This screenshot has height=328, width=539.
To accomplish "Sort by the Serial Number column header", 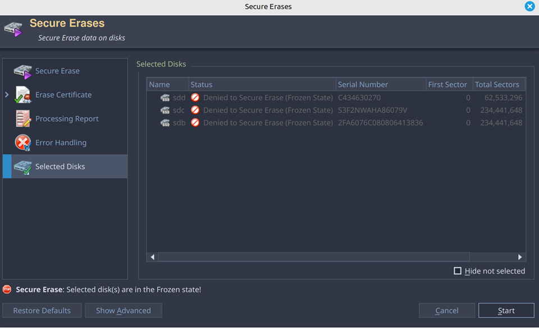I will 363,85.
